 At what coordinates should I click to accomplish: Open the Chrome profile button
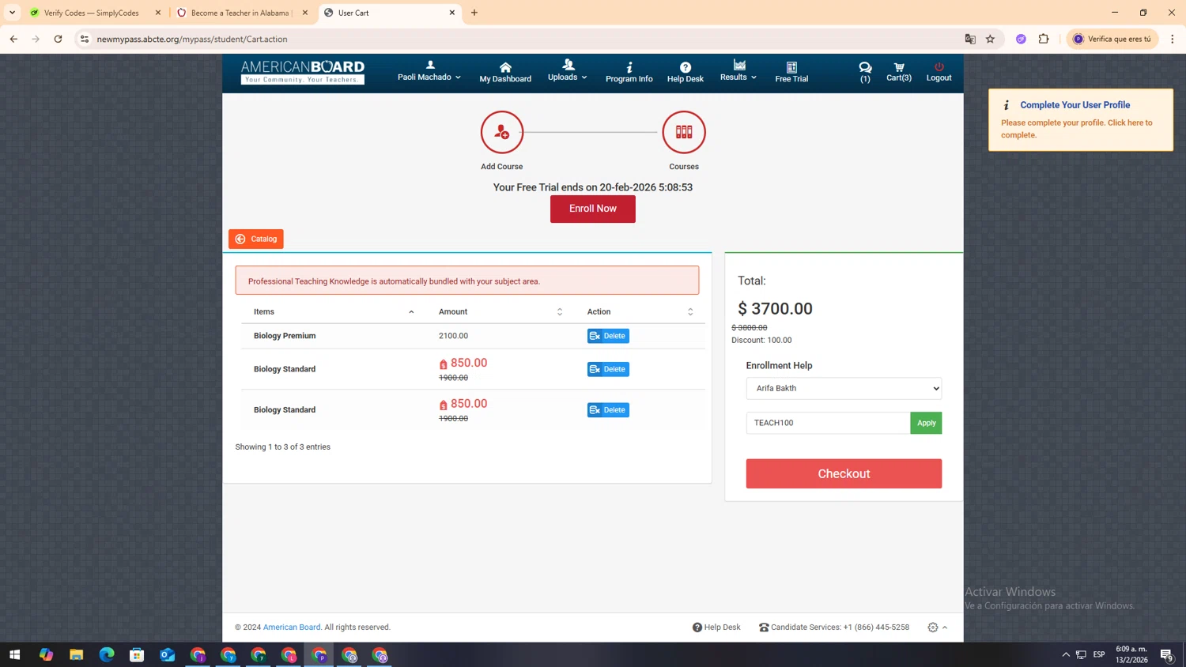click(1112, 39)
